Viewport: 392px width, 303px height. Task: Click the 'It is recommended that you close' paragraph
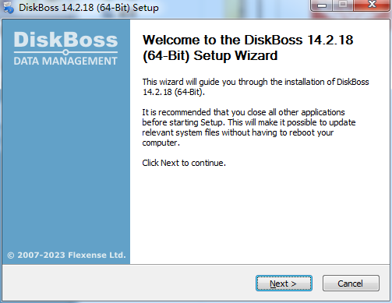pos(249,128)
